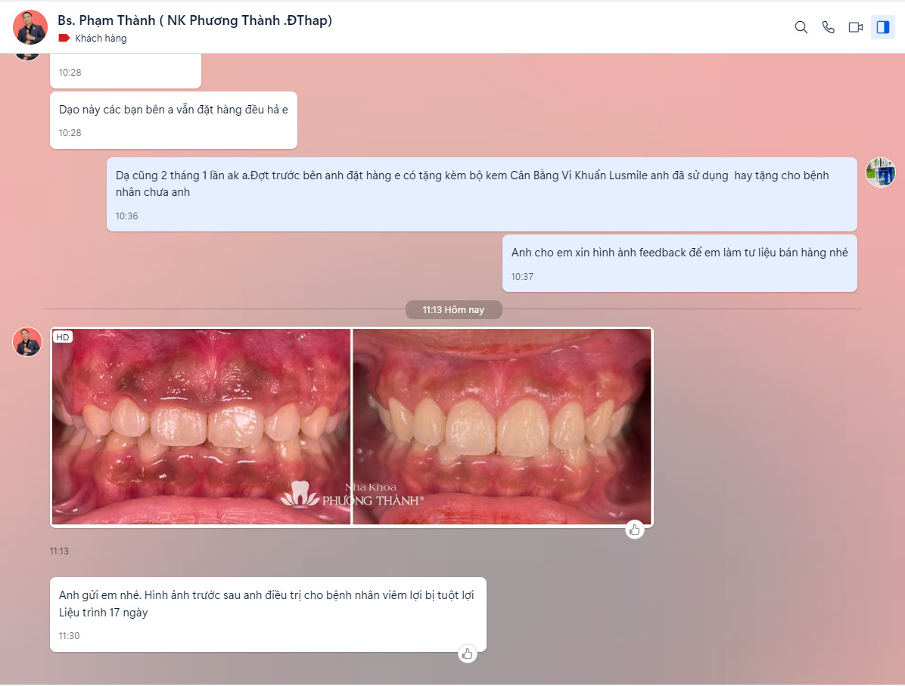Click the sender avatar beside the teeth photo
Viewport: 905px width, 686px height.
tap(27, 342)
